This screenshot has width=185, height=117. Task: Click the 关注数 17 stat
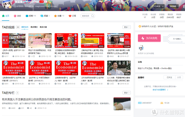point(145,16)
